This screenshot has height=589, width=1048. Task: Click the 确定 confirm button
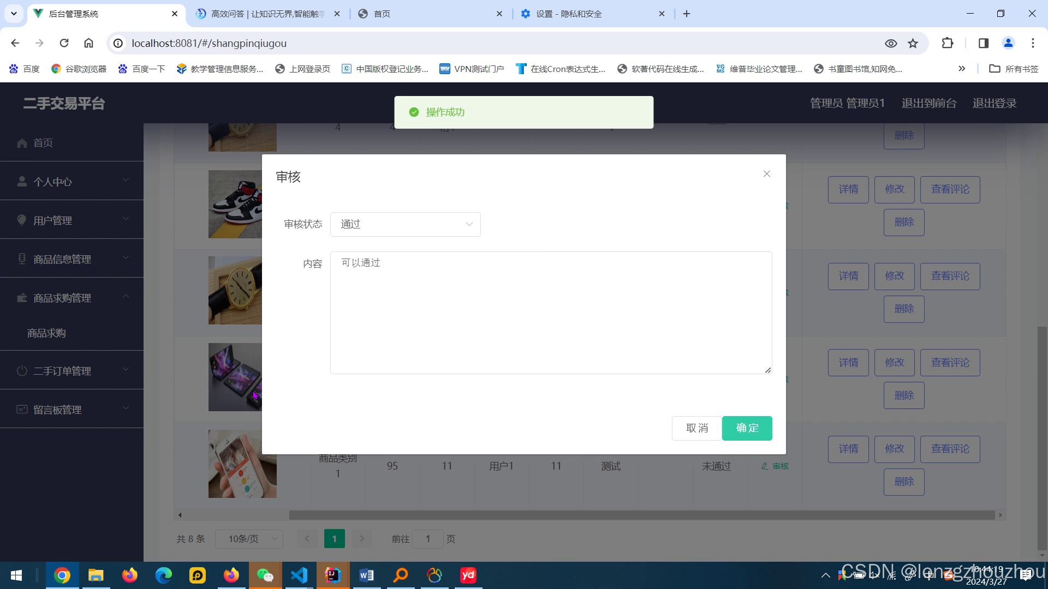(x=747, y=428)
